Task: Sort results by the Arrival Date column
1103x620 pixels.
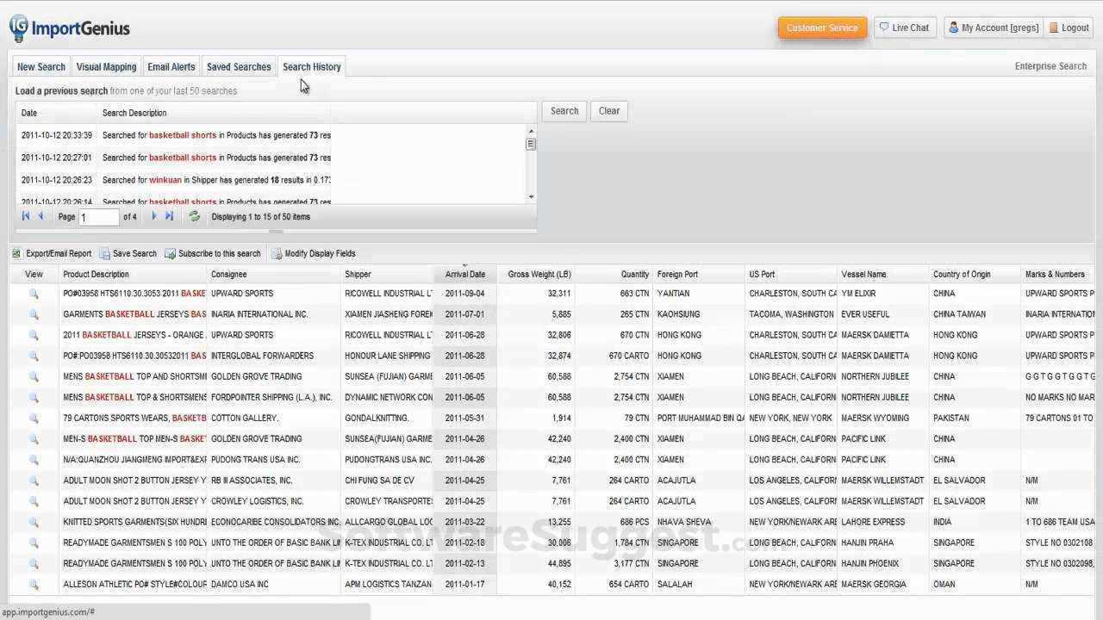Action: pos(464,274)
